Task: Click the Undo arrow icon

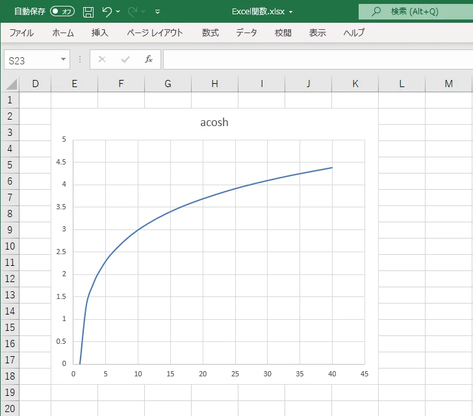Action: click(x=107, y=12)
